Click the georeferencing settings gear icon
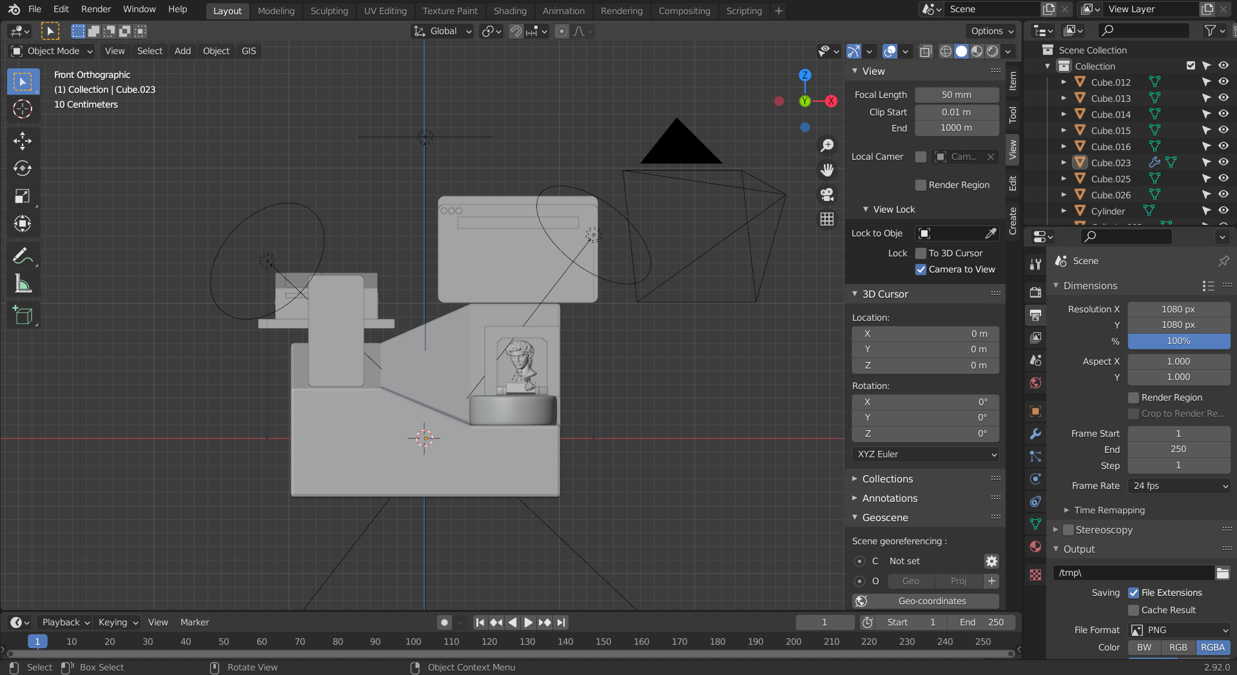 pyautogui.click(x=991, y=561)
